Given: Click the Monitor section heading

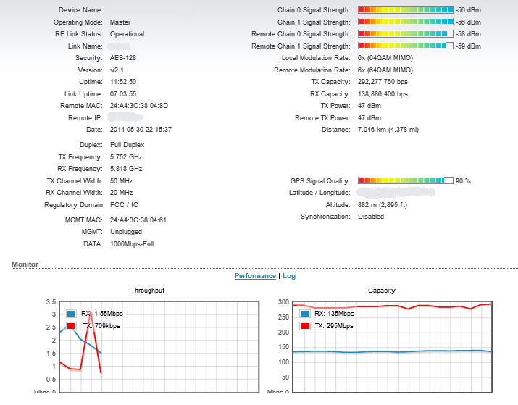Looking at the screenshot, I should tap(25, 264).
